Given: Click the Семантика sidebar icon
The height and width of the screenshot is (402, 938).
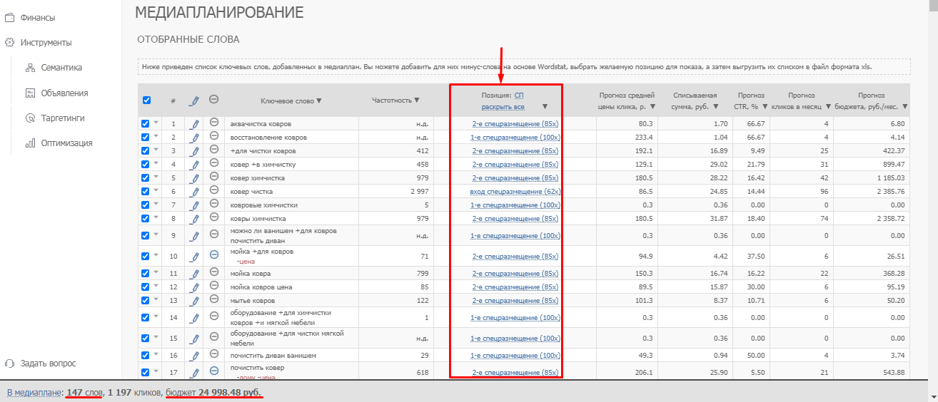Looking at the screenshot, I should coord(30,68).
